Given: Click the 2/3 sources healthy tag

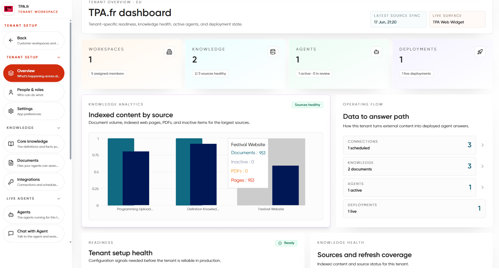Looking at the screenshot, I should [210, 74].
